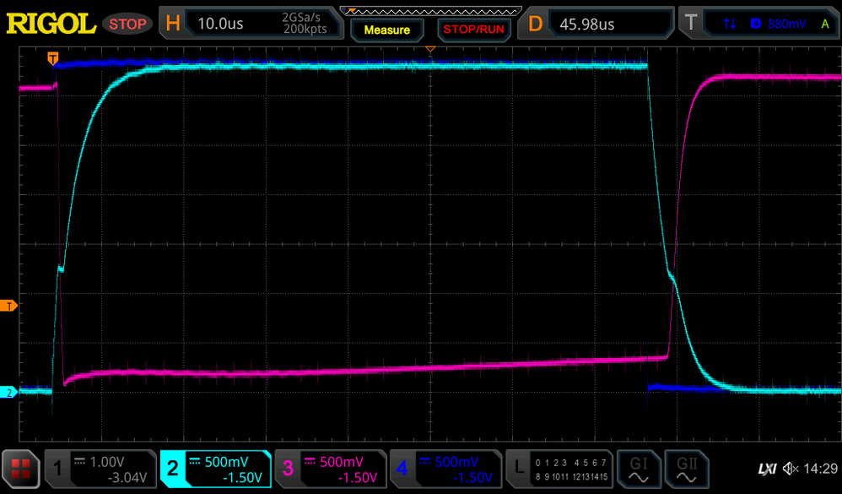Screen dimensions: 842x494
Task: Click the cyan channel 2 ground marker
Action: click(x=8, y=393)
